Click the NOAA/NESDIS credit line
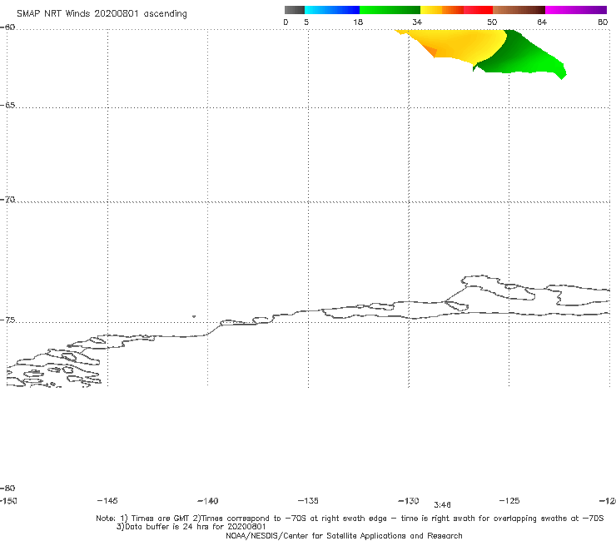The width and height of the screenshot is (616, 541). (344, 536)
